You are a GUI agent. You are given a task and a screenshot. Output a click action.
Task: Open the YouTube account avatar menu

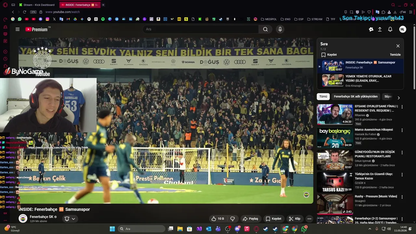click(x=403, y=29)
